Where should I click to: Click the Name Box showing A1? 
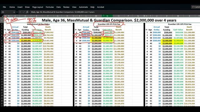coord(7,12)
